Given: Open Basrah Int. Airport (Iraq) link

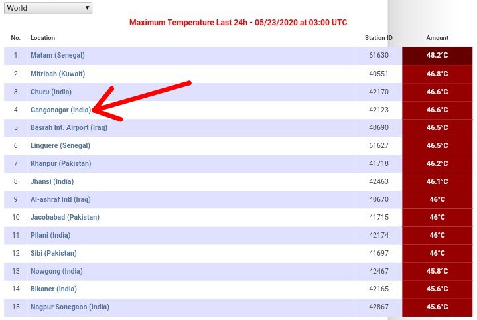Looking at the screenshot, I should tap(69, 128).
